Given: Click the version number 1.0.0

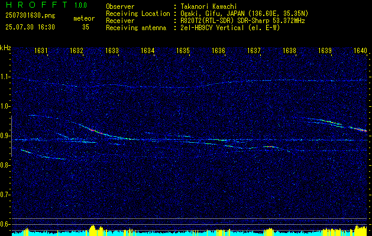Looking at the screenshot, I should pyautogui.click(x=80, y=5).
